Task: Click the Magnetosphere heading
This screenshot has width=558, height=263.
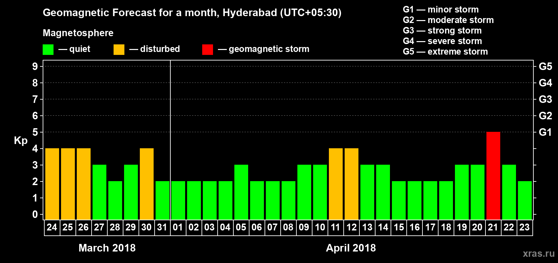Action: [78, 33]
